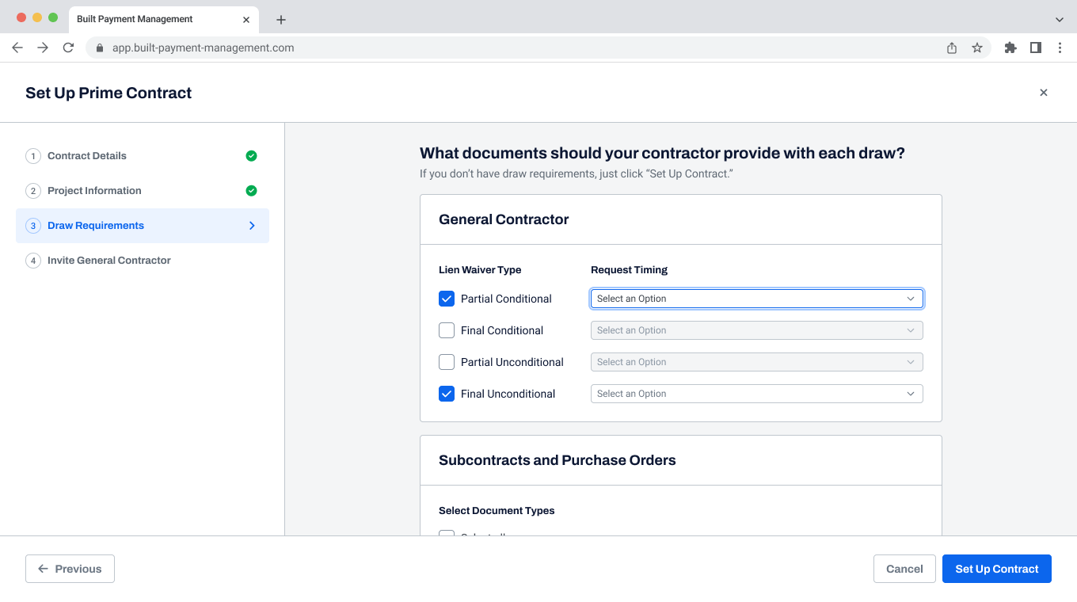Bookmark the page with the star icon
The width and height of the screenshot is (1077, 602).
(x=977, y=48)
